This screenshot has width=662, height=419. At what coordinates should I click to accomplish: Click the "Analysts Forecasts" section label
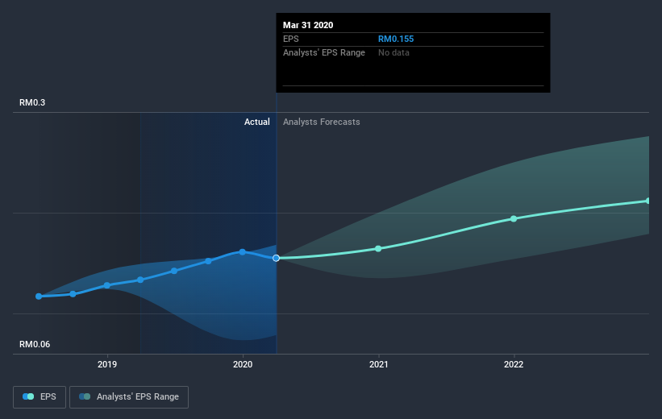pos(322,122)
